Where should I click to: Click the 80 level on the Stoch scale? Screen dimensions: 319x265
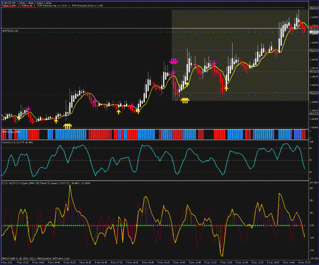point(311,148)
